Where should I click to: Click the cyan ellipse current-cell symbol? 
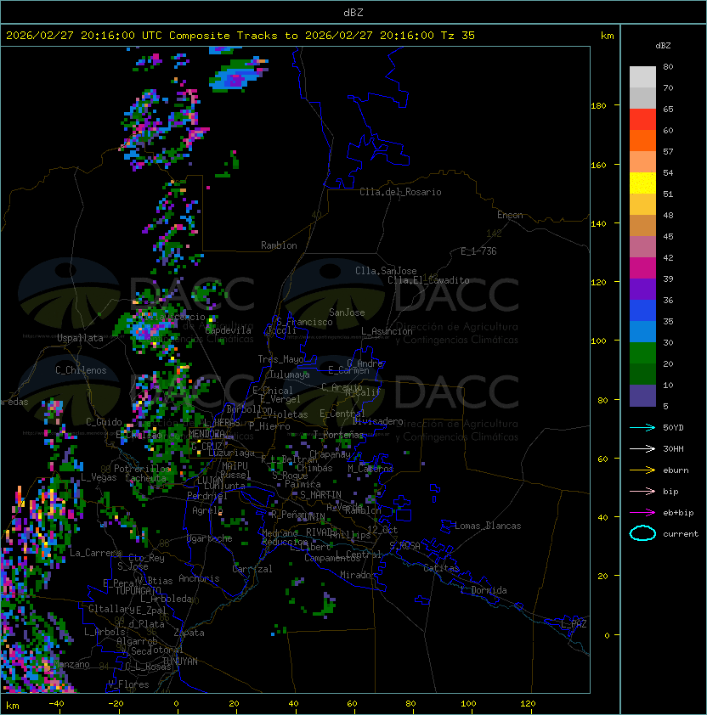click(x=642, y=533)
